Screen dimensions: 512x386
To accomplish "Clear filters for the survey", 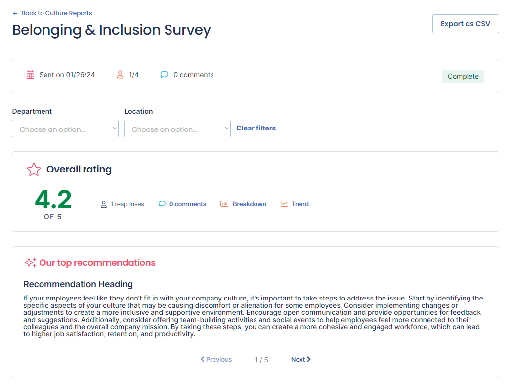I will (x=256, y=128).
